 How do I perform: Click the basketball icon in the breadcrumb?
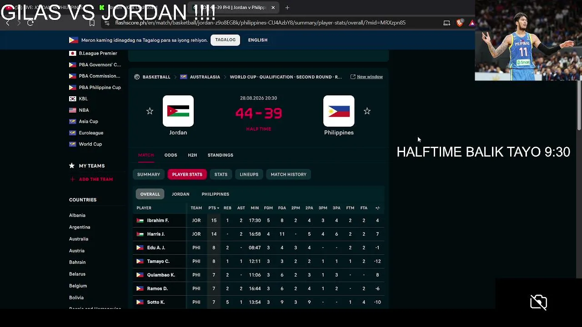click(137, 77)
